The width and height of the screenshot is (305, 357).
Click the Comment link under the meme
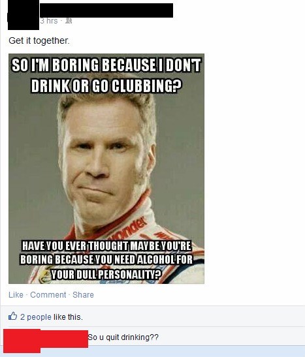pos(48,294)
